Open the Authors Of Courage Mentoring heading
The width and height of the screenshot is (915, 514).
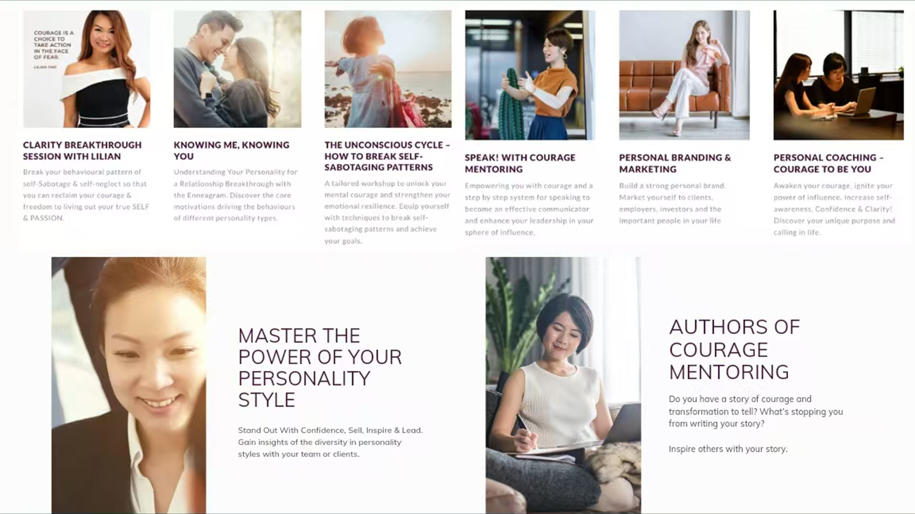734,349
